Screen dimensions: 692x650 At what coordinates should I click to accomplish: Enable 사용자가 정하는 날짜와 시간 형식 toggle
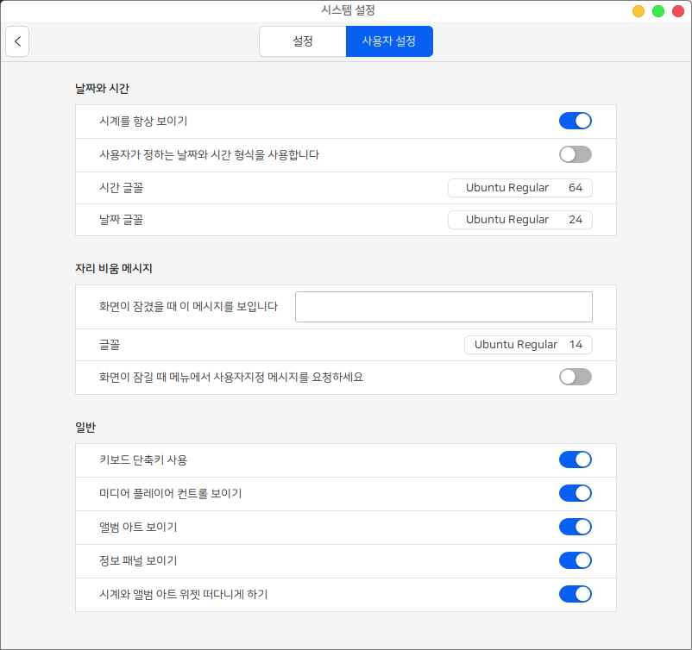575,154
